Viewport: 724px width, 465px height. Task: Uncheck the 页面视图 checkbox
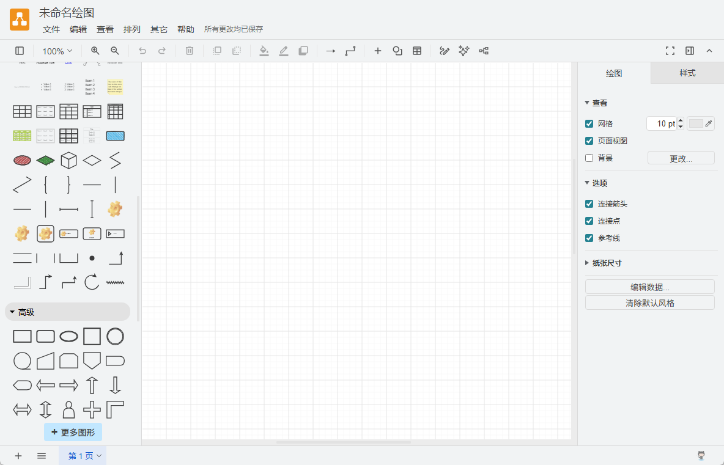[x=589, y=141]
